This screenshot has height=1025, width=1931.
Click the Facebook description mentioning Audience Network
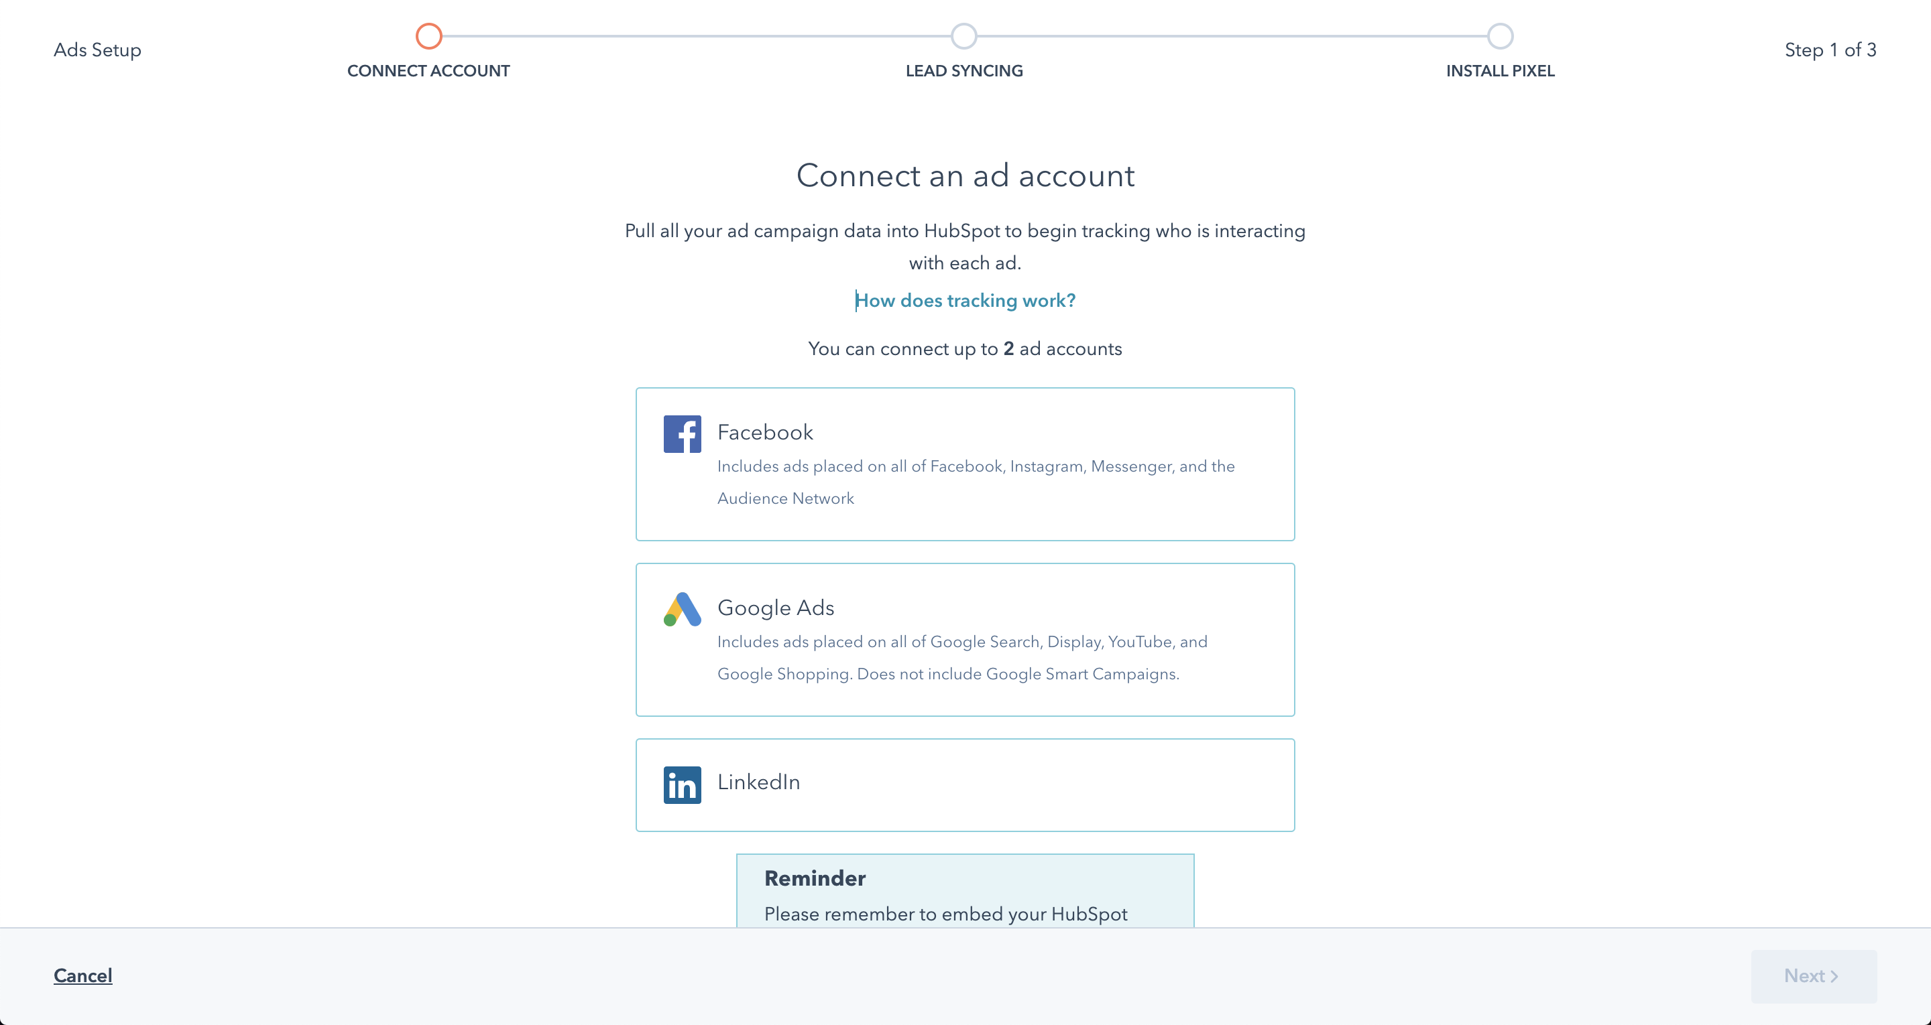coord(976,482)
